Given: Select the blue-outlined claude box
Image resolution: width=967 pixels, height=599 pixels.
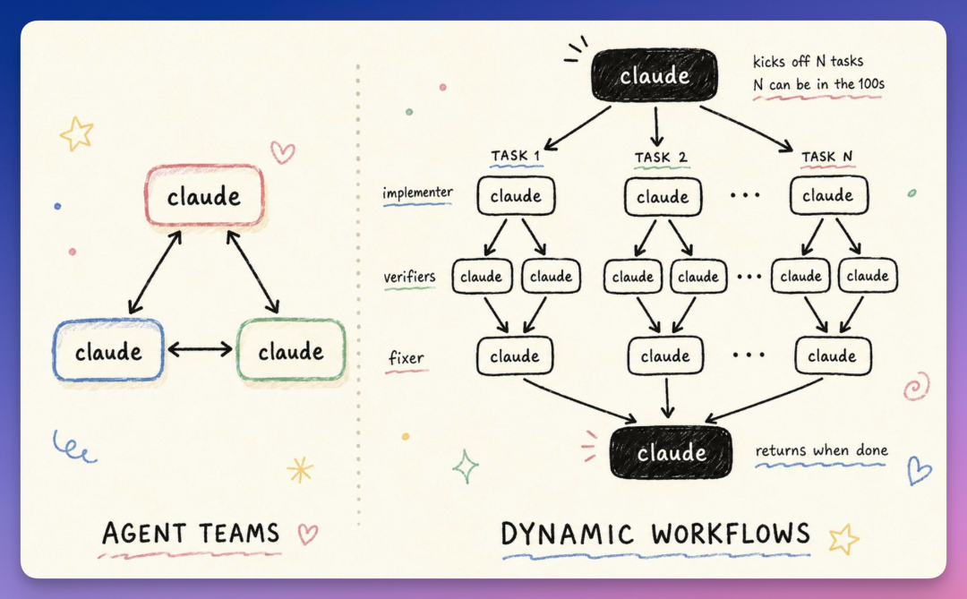Looking at the screenshot, I should [x=108, y=350].
